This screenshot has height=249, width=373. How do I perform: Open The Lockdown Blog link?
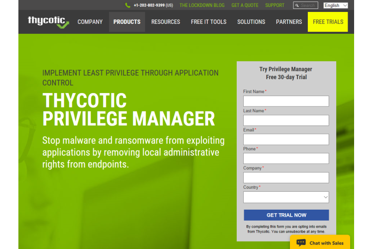point(202,5)
